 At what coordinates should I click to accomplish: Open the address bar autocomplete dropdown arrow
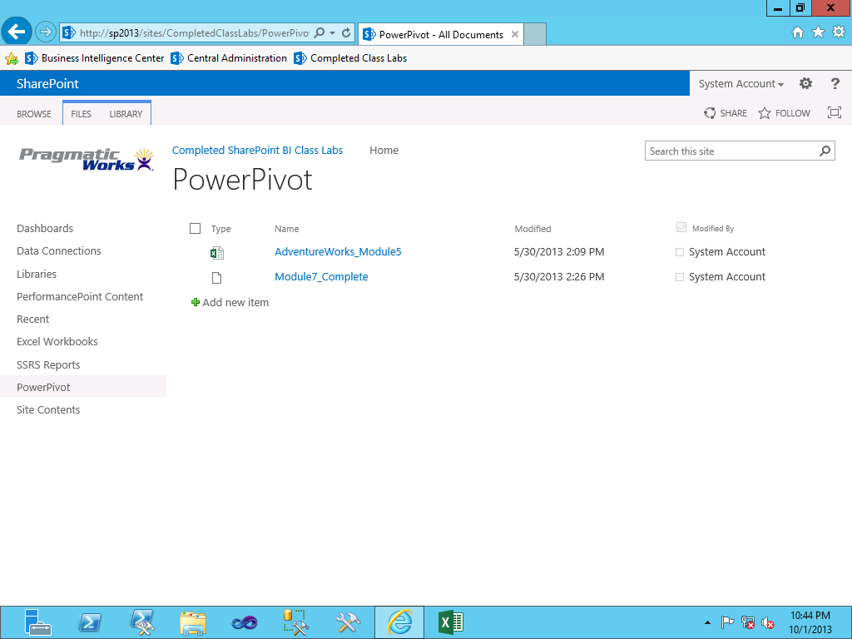333,32
